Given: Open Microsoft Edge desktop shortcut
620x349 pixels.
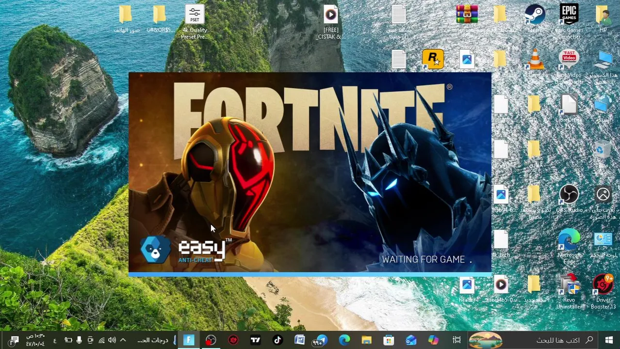Looking at the screenshot, I should (569, 247).
